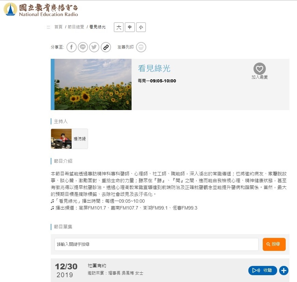
Task: Add 社團有約 episode with plus icon
Action: pyautogui.click(x=284, y=271)
